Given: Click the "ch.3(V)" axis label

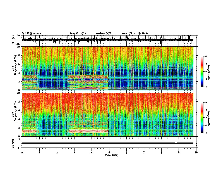Looking at the screenshot, I should pos(13,143).
